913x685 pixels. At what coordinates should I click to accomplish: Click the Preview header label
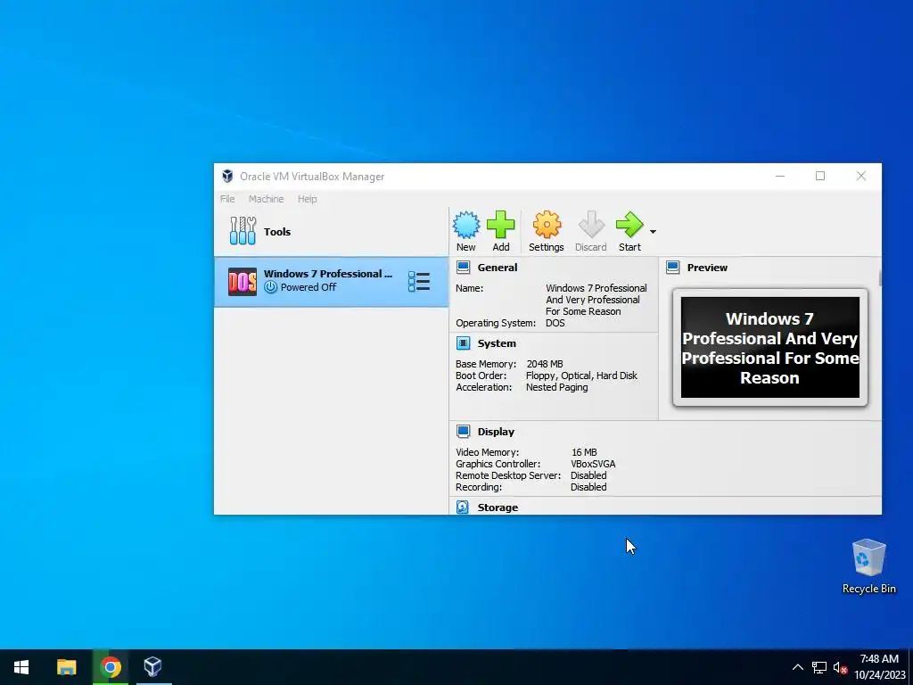point(707,268)
